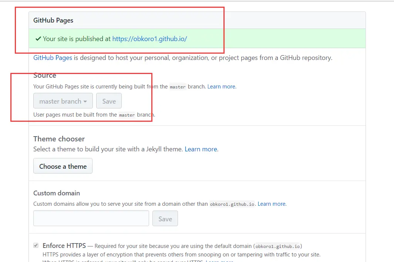Click the GitHub Pages documentation link

coord(53,58)
